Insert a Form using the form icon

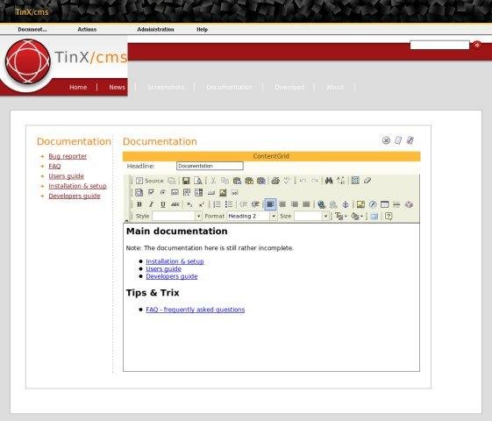pyautogui.click(x=139, y=192)
